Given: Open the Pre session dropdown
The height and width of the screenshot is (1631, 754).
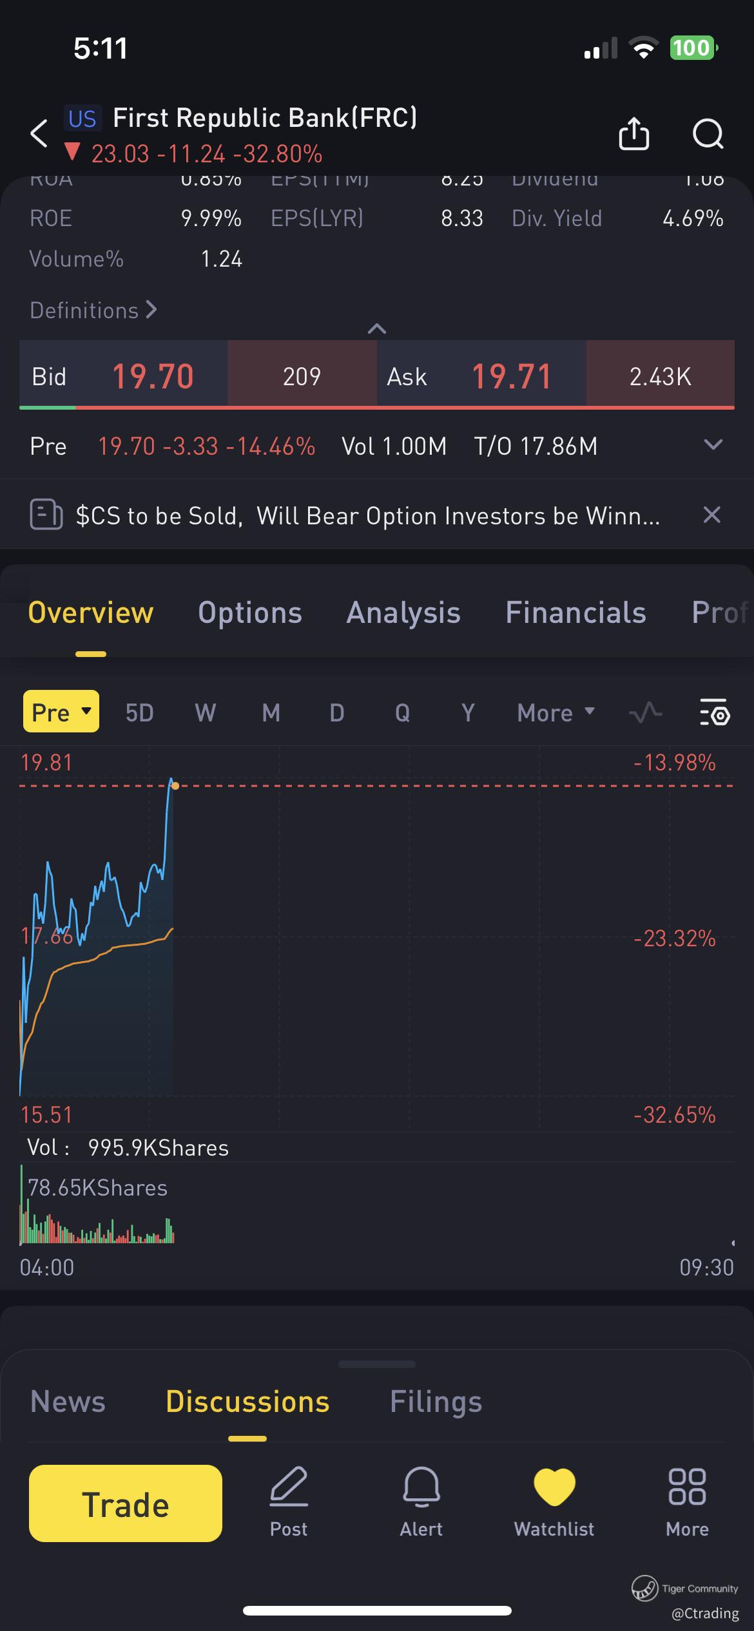Looking at the screenshot, I should (61, 712).
